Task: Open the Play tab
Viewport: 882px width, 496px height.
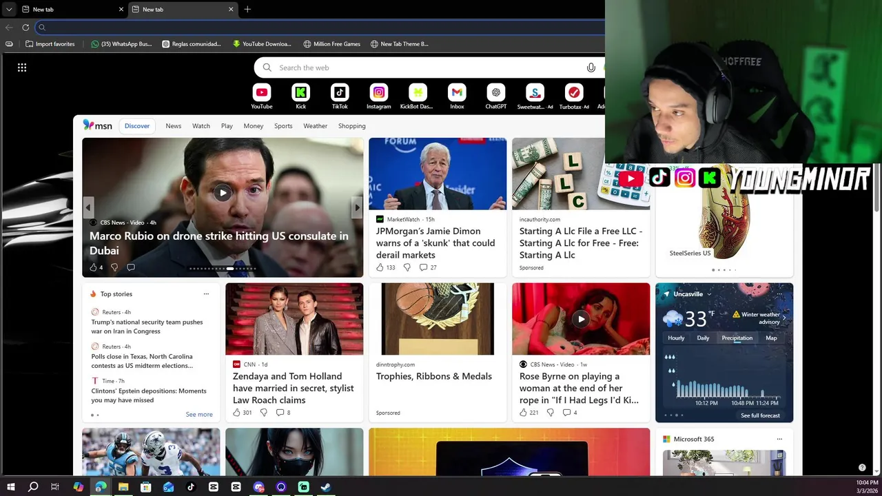Action: point(227,126)
